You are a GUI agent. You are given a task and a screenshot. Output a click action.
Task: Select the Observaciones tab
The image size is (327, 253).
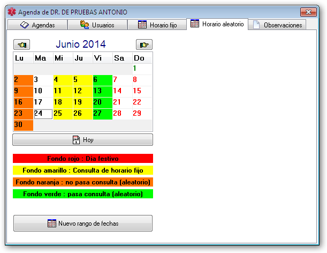click(278, 25)
